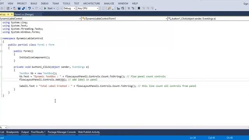
Task: Collapse the Form1() constructor region
Action: 1,51
